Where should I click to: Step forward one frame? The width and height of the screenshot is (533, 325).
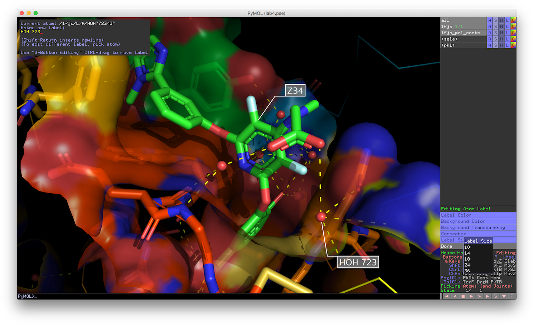[x=480, y=296]
